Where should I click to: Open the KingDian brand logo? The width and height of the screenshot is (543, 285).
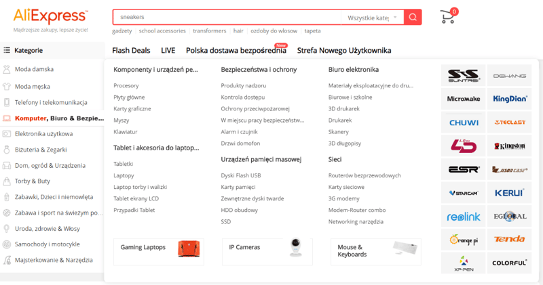(510, 99)
